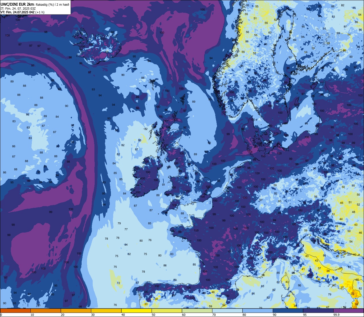The image size is (364, 317).
Task: Click the '44' humidity value on the map
Action: tap(341, 219)
